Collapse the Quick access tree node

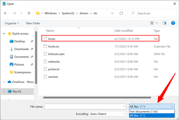[4, 34]
